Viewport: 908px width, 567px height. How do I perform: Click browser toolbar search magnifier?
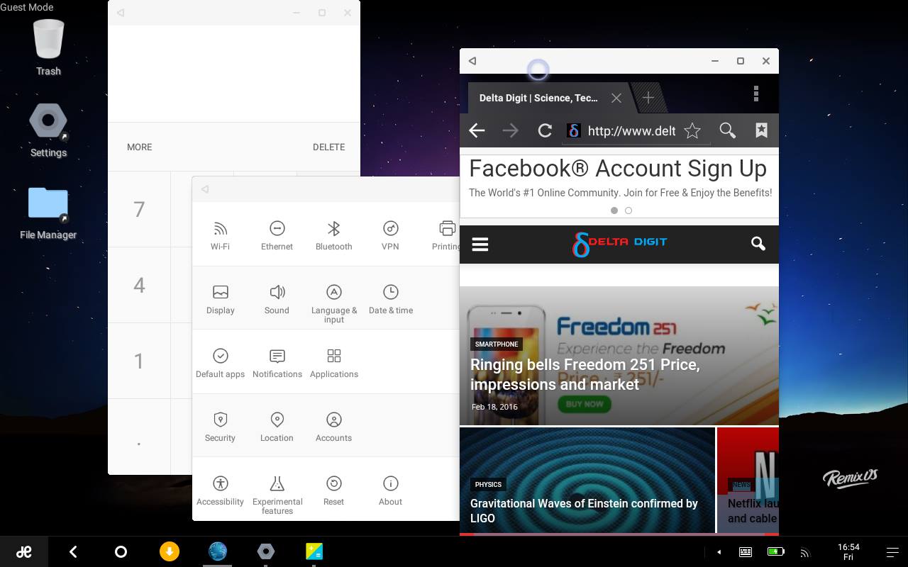727,130
